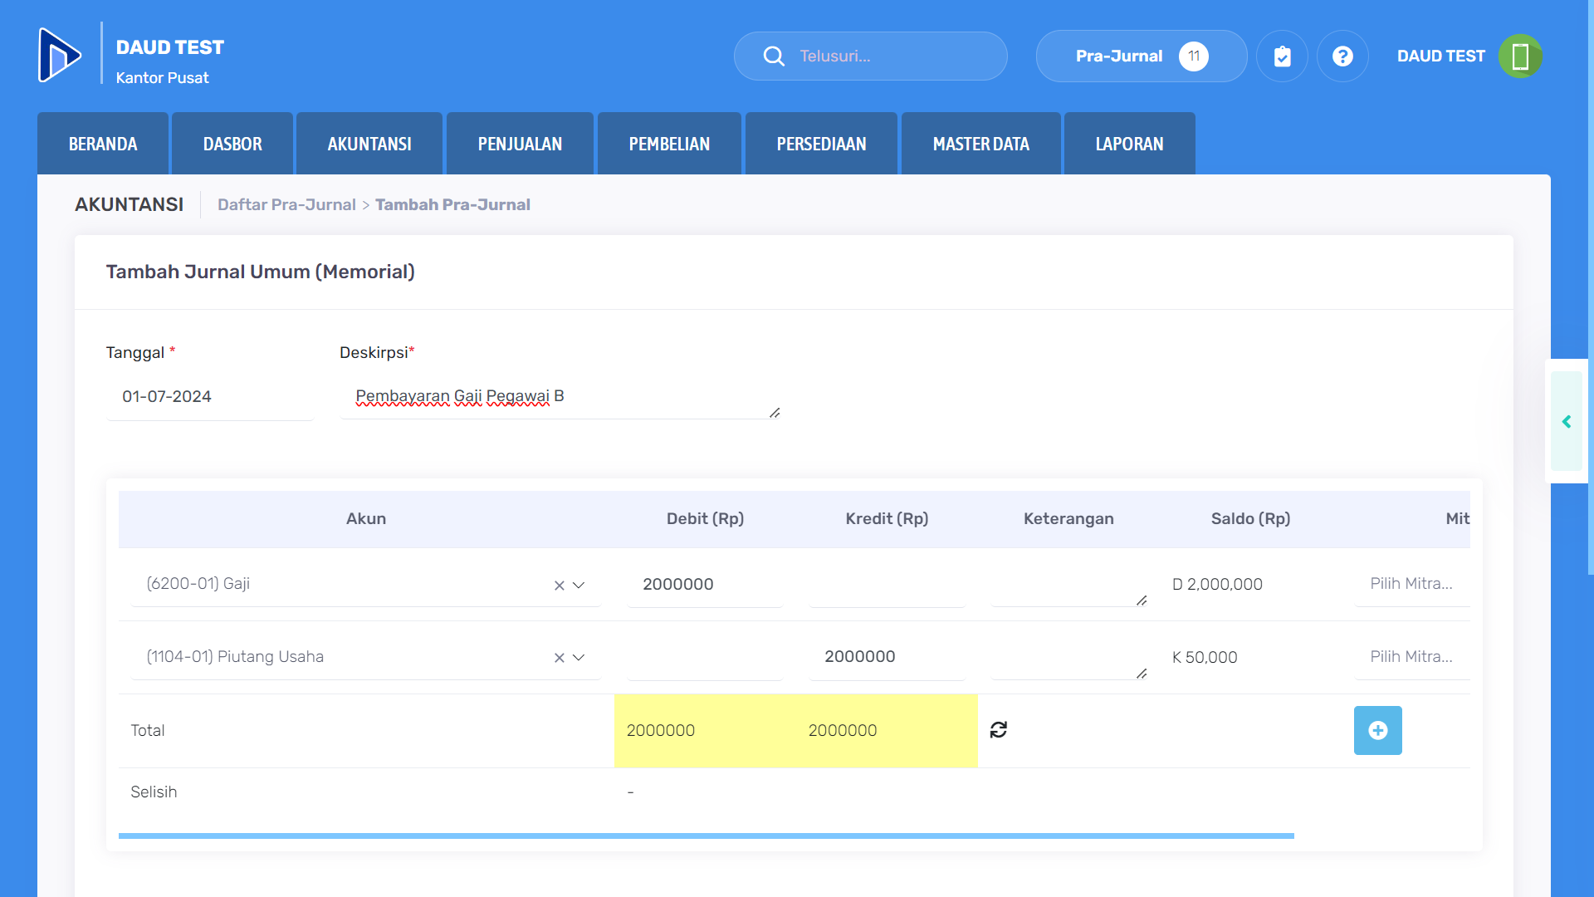The height and width of the screenshot is (897, 1594).
Task: Click the Tanggal date field
Action: pos(209,396)
